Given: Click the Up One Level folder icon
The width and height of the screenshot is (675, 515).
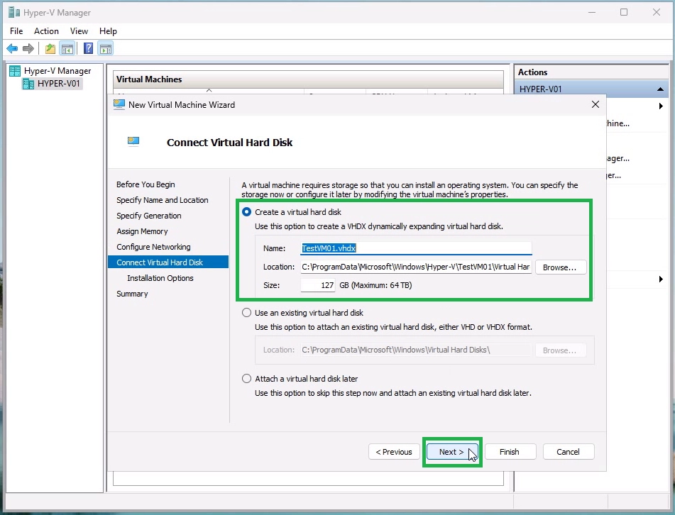Looking at the screenshot, I should pos(50,49).
